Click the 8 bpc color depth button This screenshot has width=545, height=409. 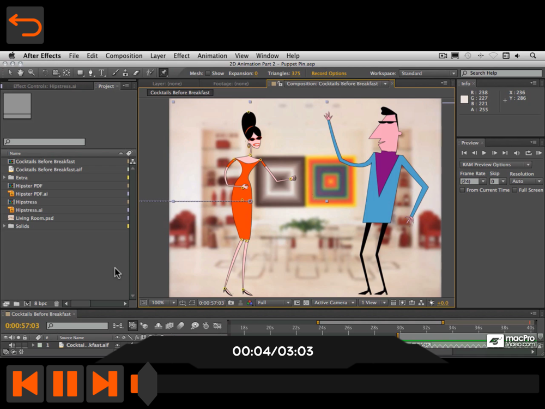coord(40,304)
